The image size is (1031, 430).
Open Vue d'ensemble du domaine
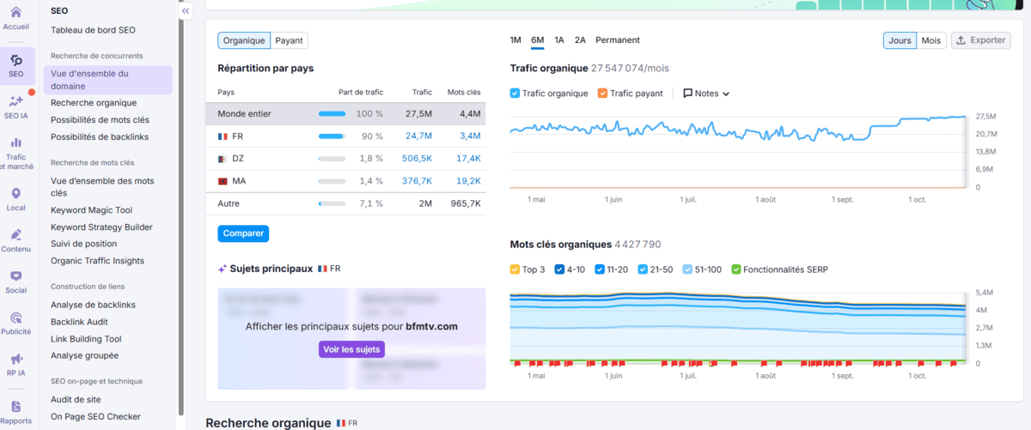pyautogui.click(x=107, y=80)
